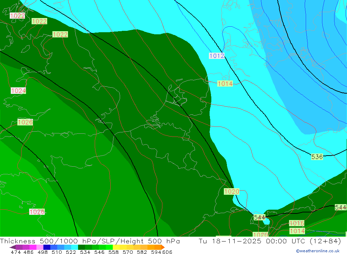Click the purple arrow at legend start
Screen dimensions: 347x254
pos(12,247)
